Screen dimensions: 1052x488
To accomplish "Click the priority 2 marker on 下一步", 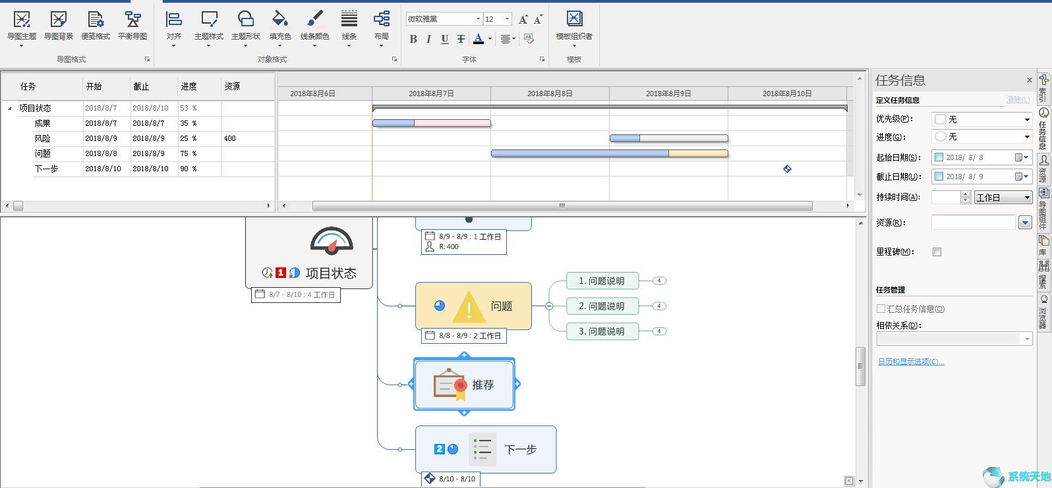I will coord(440,449).
